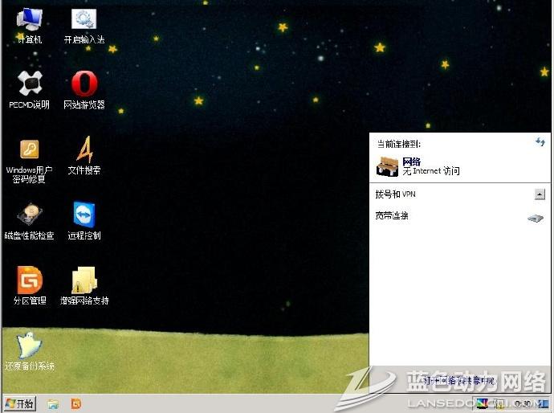Click the blue input method tray icon
Image resolution: width=554 pixels, height=413 pixels.
point(544,403)
